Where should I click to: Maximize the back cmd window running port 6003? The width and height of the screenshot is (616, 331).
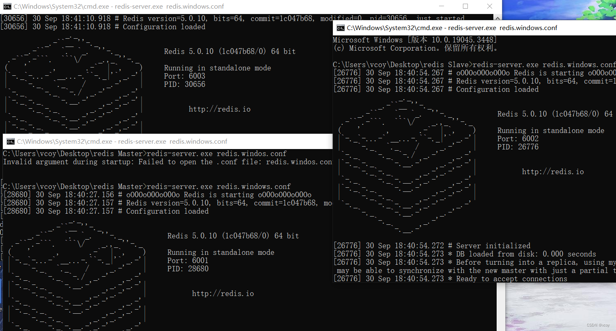pyautogui.click(x=465, y=7)
